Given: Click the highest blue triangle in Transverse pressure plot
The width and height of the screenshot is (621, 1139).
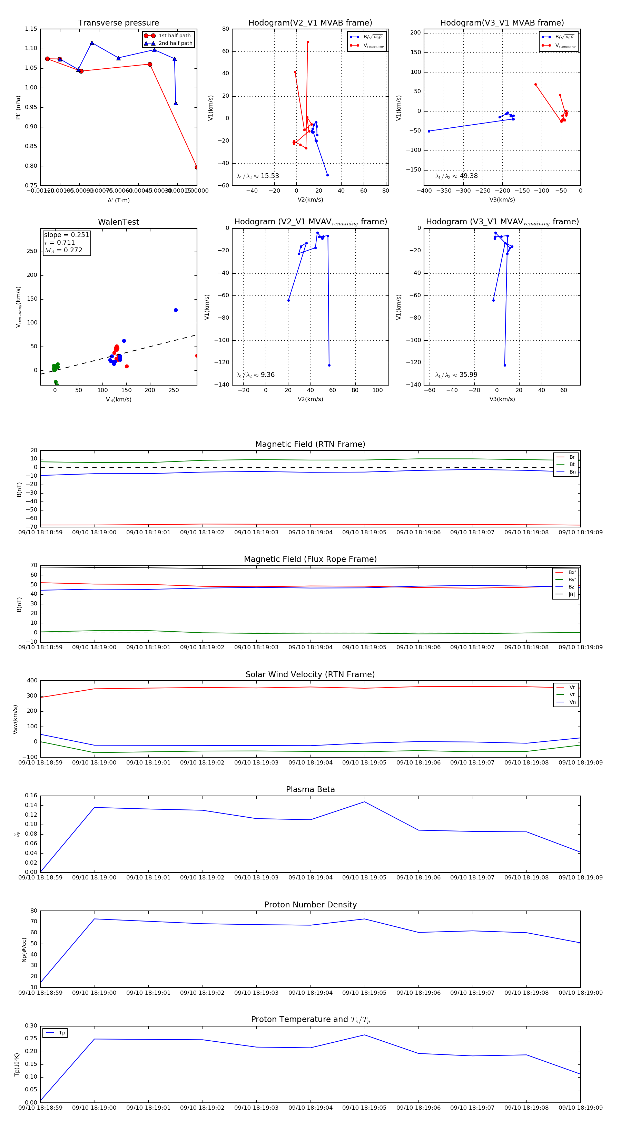Looking at the screenshot, I should (92, 43).
